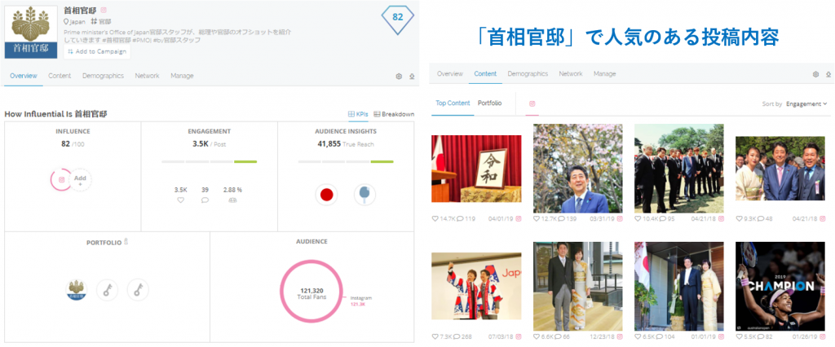The image size is (835, 347).
Task: Select the Top Content sub-tab
Action: click(x=453, y=103)
